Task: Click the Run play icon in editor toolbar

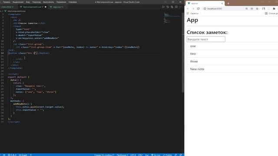Action: coord(163,7)
